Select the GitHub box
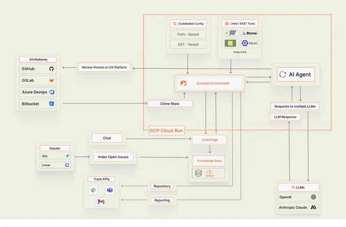Image resolution: width=346 pixels, height=227 pixels. click(38, 69)
